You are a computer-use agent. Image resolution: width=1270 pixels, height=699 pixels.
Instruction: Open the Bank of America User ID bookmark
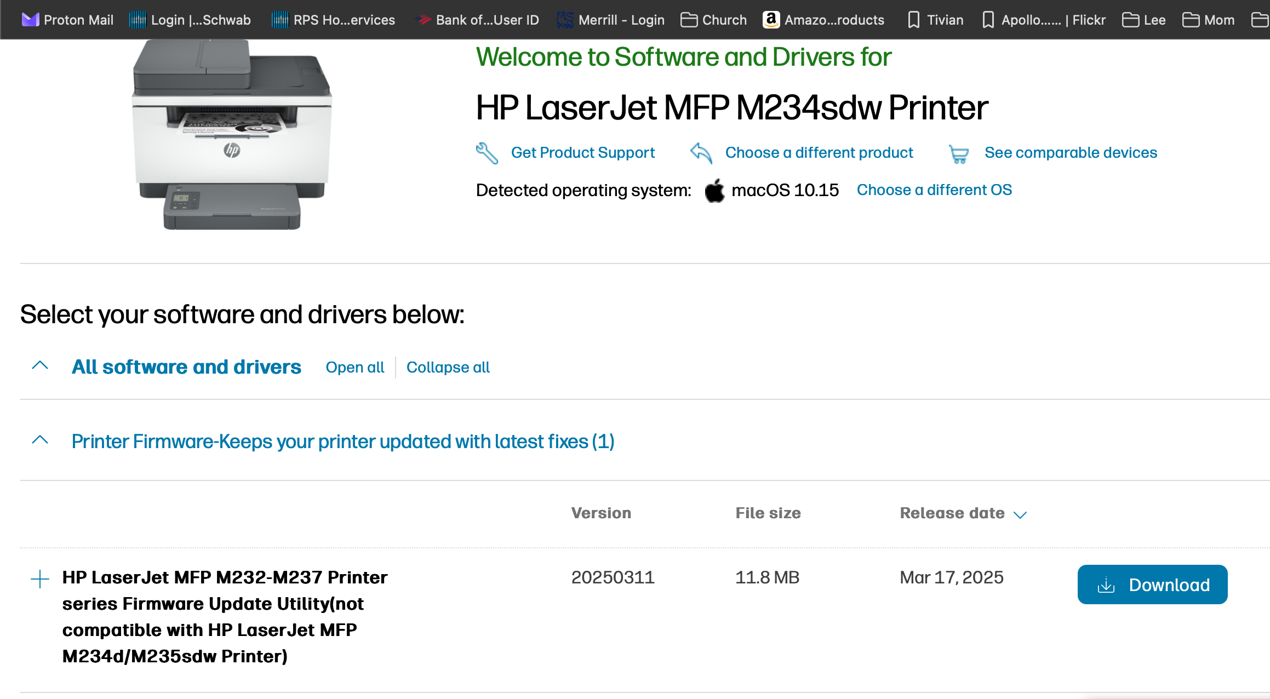click(x=478, y=20)
